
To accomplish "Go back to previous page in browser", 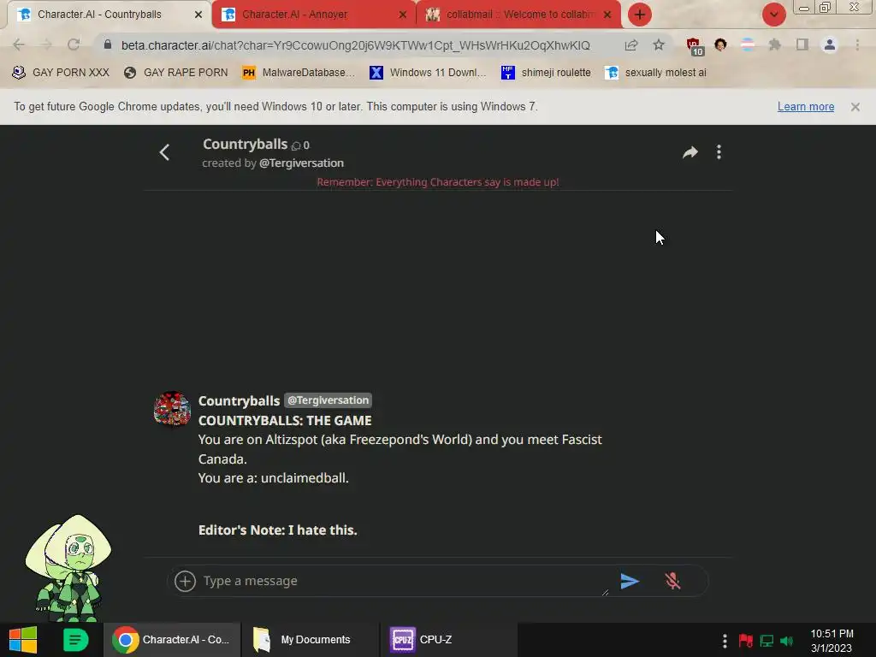I will click(x=19, y=44).
